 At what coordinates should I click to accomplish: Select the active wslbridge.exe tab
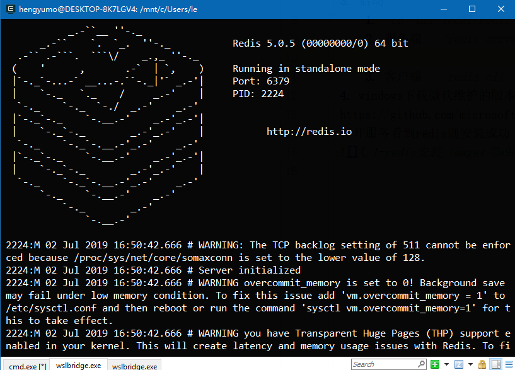[x=79, y=365]
